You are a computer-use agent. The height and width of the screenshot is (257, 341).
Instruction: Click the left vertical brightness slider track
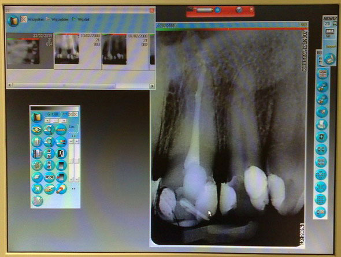point(71,161)
